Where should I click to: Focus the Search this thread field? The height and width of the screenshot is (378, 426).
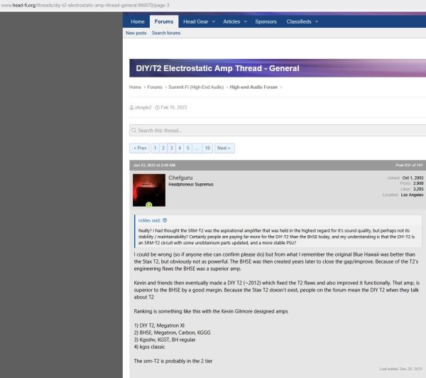[x=278, y=131]
